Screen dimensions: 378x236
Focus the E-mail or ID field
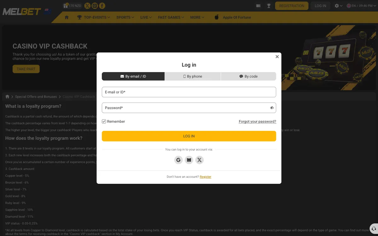(189, 92)
